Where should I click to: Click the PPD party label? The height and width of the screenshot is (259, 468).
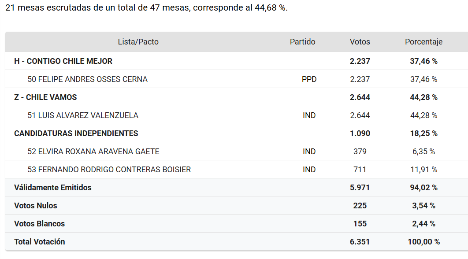click(309, 79)
